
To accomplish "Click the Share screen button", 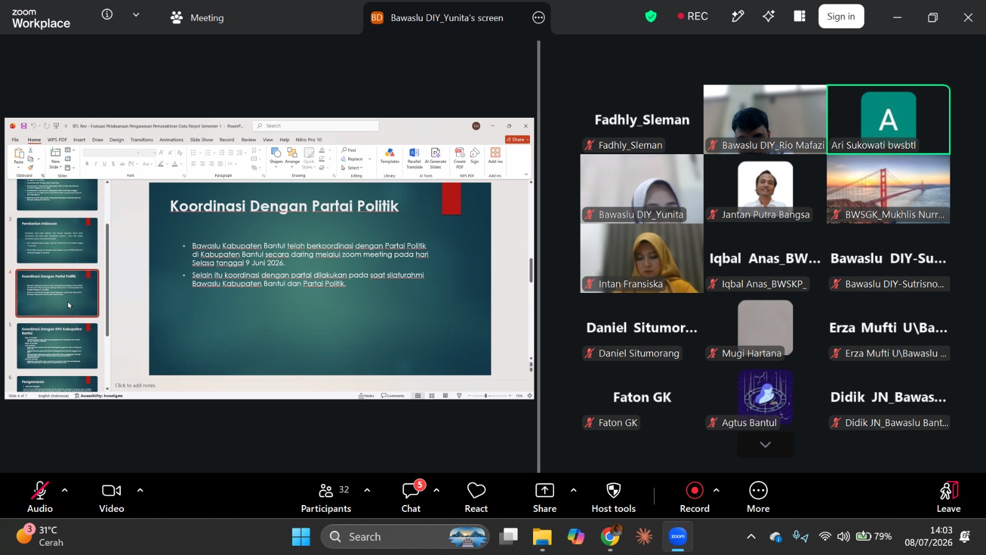I will tap(545, 496).
